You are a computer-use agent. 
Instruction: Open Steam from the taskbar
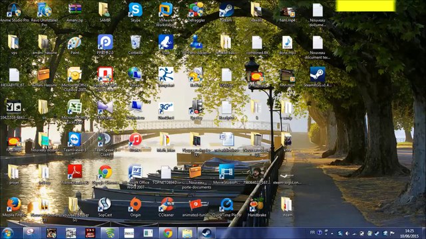[x=206, y=233]
